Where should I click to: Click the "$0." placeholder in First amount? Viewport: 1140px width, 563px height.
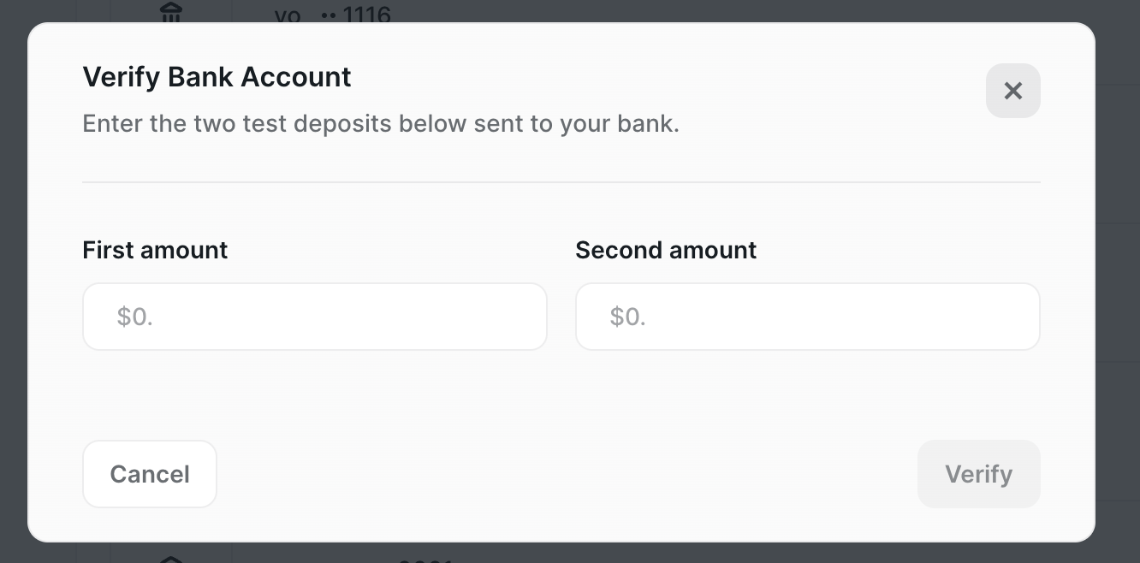(134, 317)
